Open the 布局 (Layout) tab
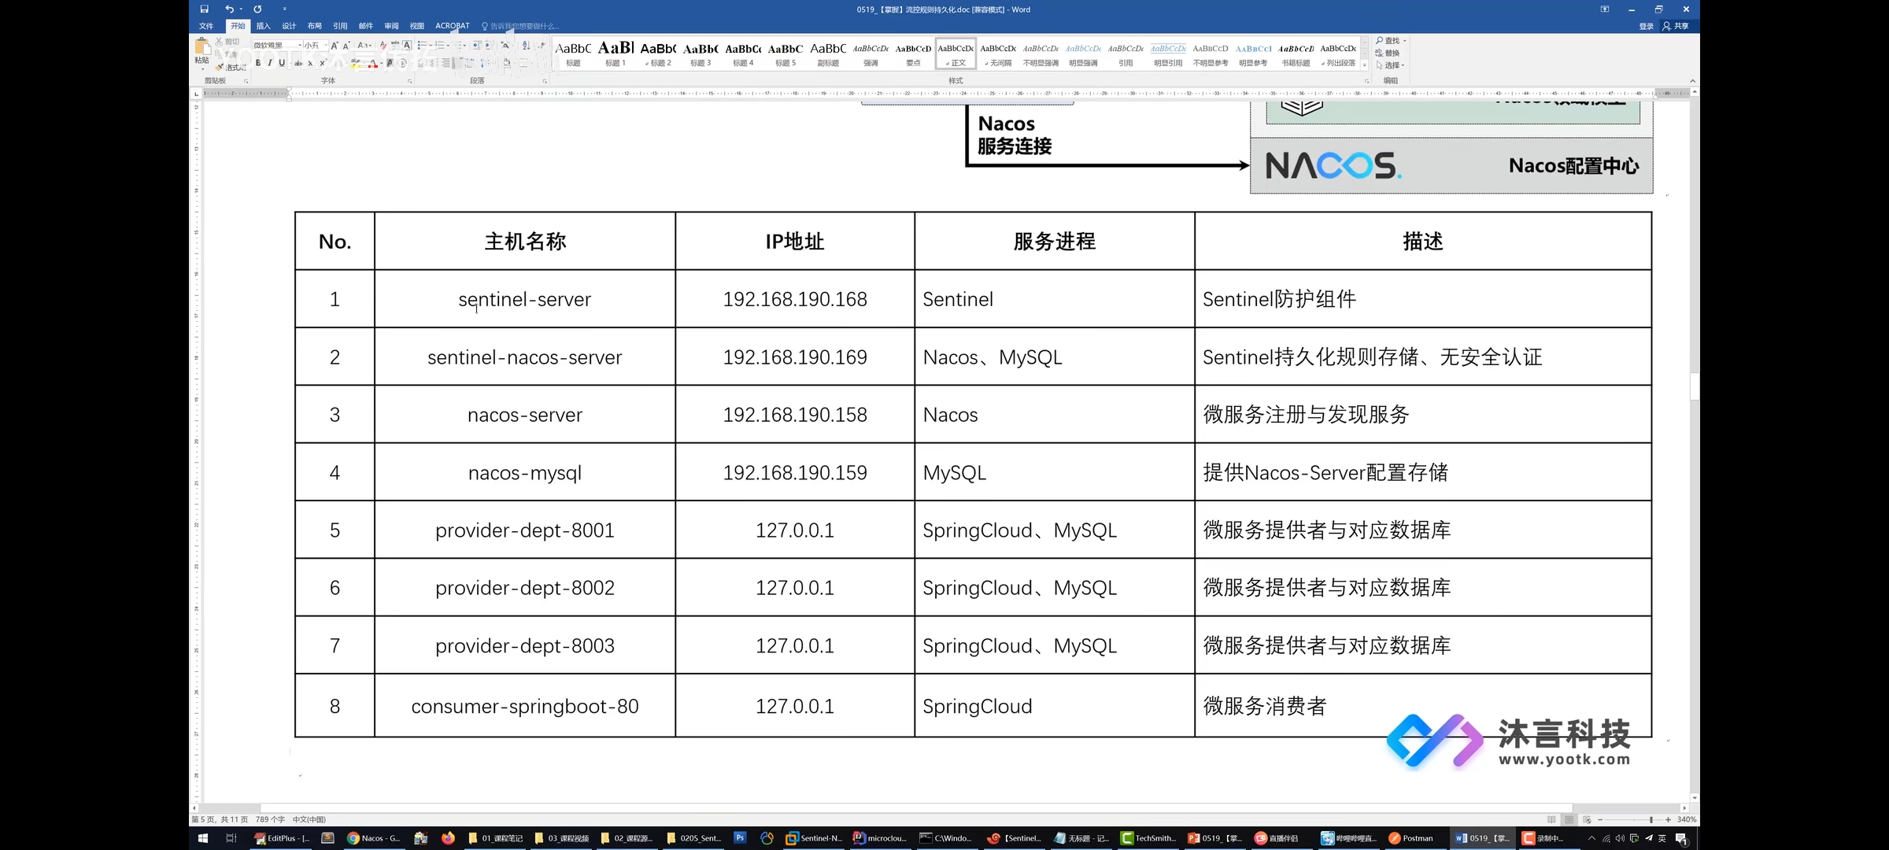 315,26
